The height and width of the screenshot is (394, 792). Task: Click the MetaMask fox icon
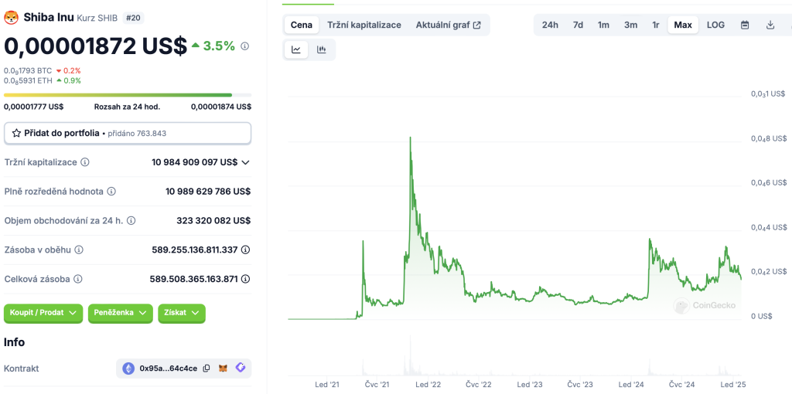pyautogui.click(x=223, y=369)
